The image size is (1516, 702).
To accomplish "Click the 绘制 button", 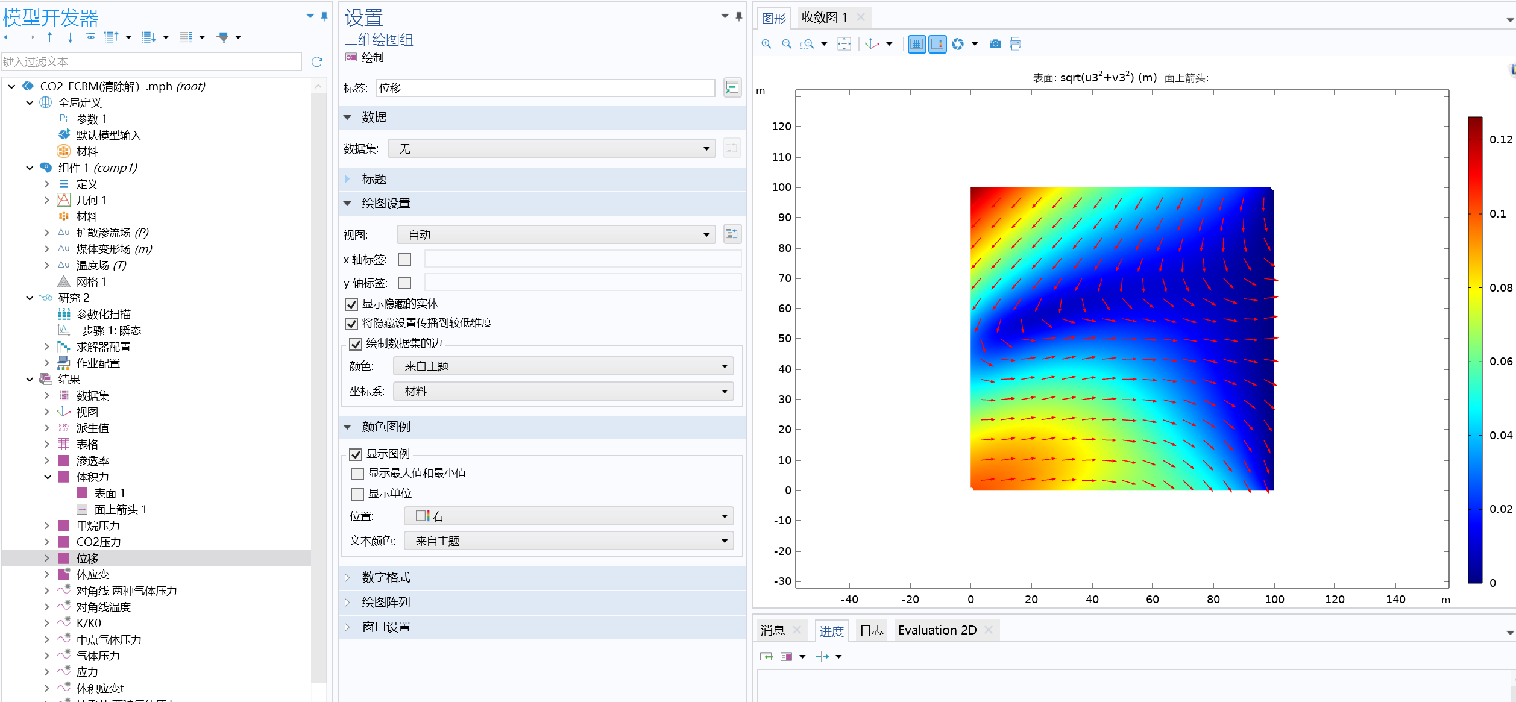I will [365, 58].
